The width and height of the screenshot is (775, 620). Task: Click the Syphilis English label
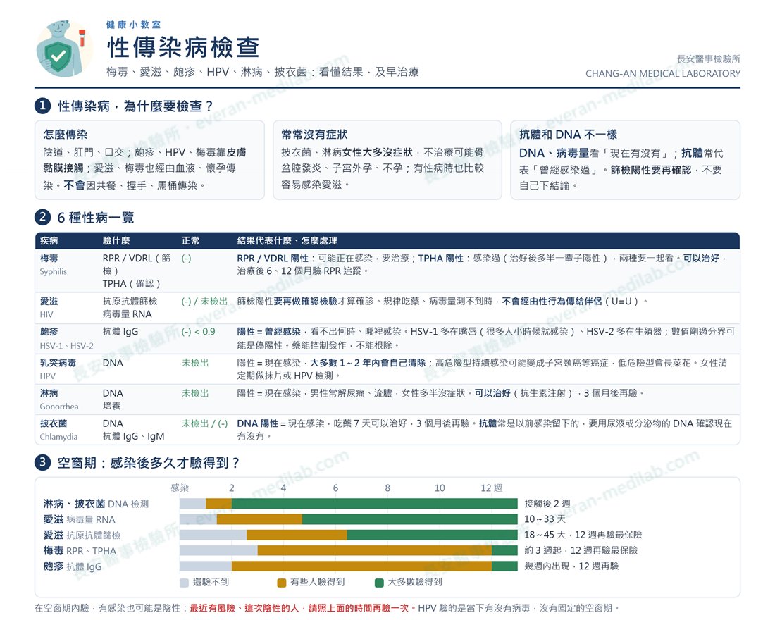54,271
